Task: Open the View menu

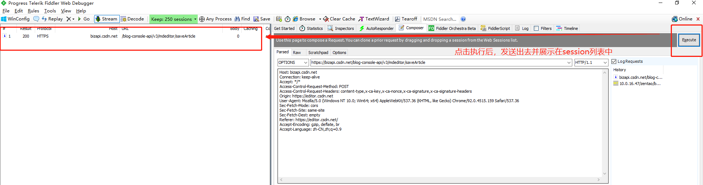Action: tap(66, 11)
